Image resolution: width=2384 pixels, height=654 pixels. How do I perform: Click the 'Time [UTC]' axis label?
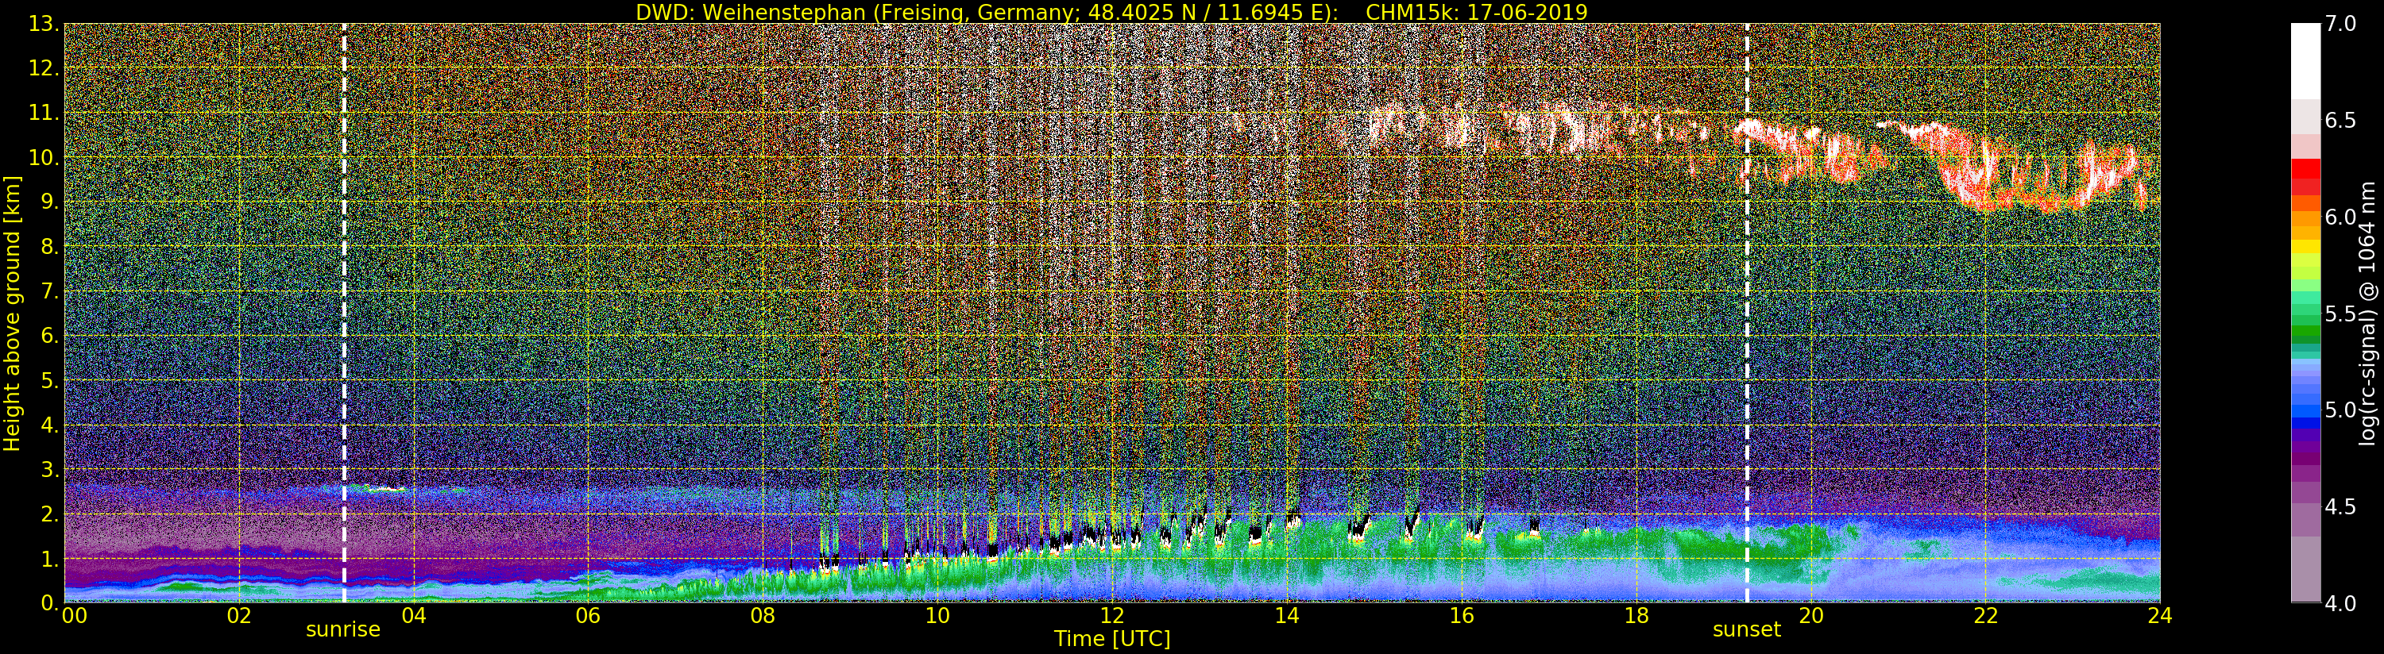click(1111, 639)
